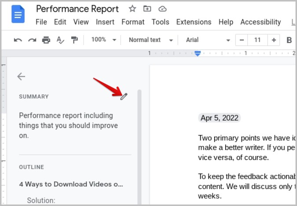Image resolution: width=297 pixels, height=206 pixels.
Task: Open the Accessibility menu
Action: (x=260, y=22)
